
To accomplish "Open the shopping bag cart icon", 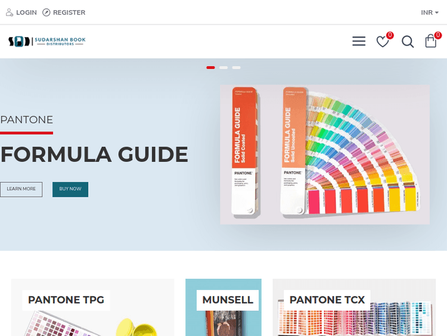I will point(430,41).
